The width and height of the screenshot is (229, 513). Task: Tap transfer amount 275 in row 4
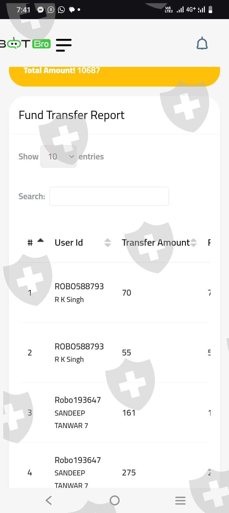coord(129,473)
